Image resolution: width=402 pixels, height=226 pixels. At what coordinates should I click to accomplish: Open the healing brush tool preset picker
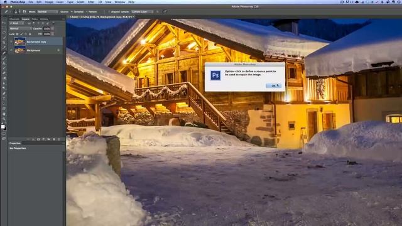(7, 11)
